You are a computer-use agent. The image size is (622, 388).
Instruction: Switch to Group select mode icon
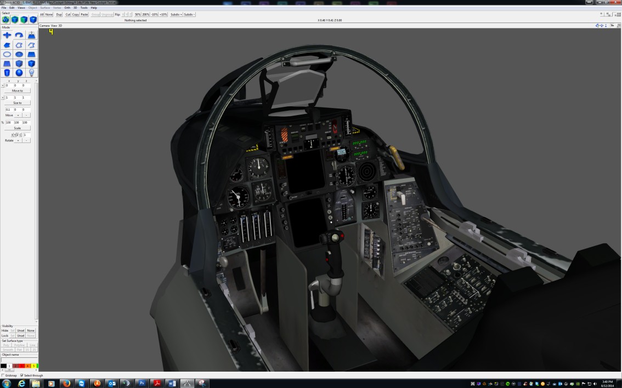tap(5, 20)
